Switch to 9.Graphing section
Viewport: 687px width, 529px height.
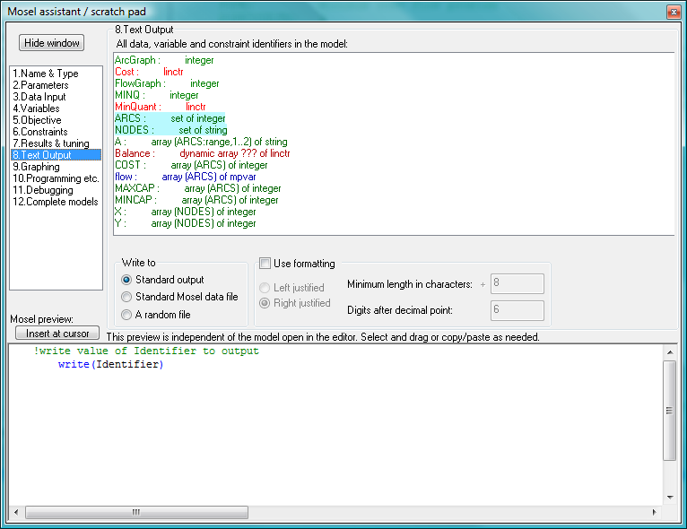click(x=38, y=167)
